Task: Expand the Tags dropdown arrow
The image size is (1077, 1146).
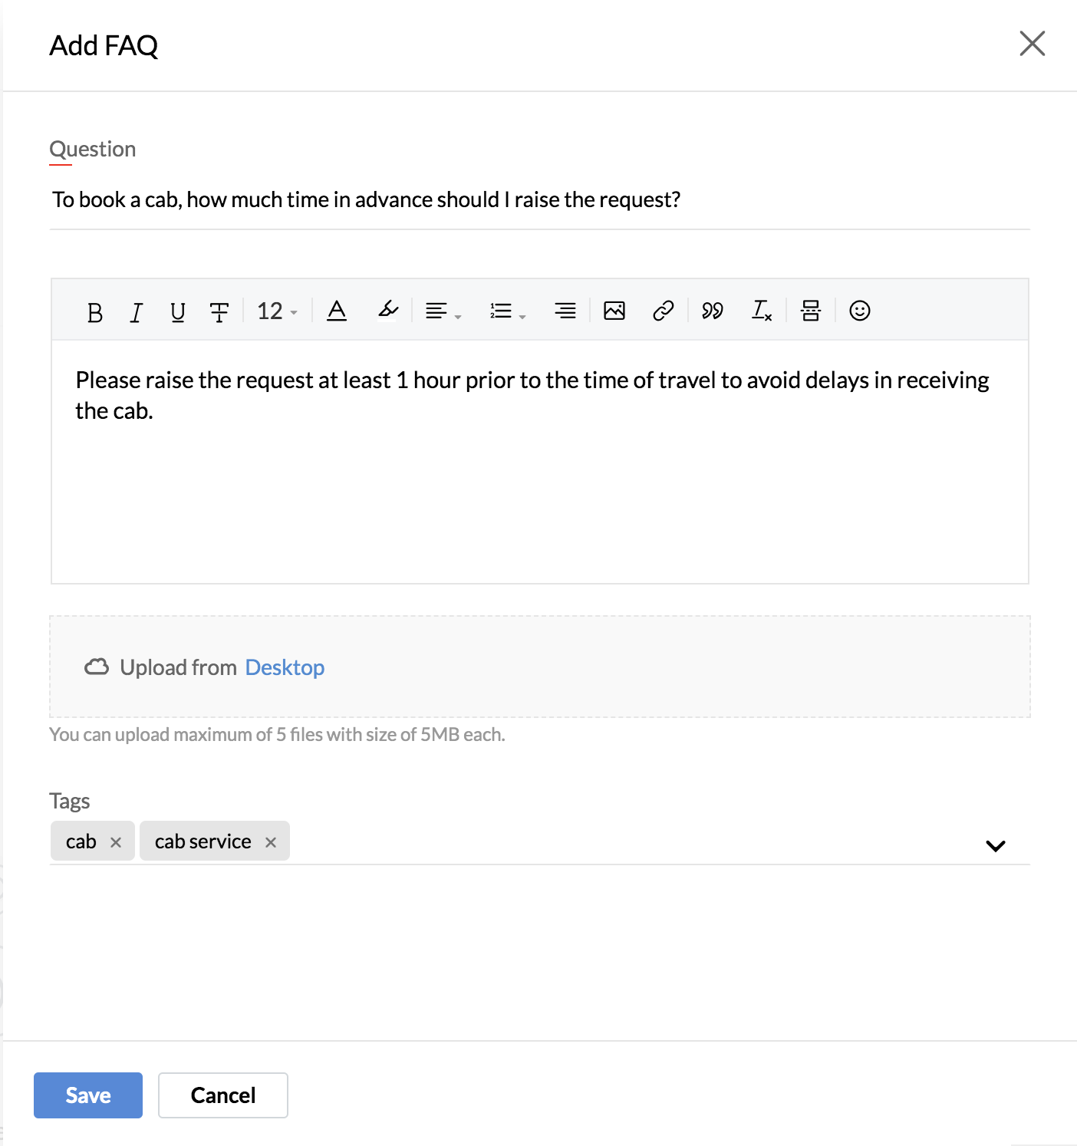Action: click(x=996, y=845)
